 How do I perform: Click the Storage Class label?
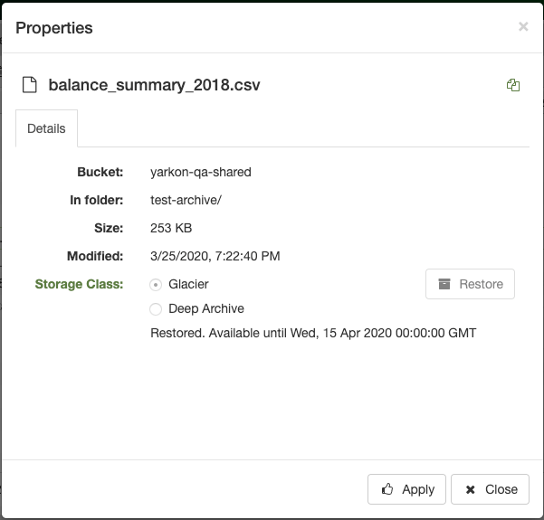coord(79,284)
